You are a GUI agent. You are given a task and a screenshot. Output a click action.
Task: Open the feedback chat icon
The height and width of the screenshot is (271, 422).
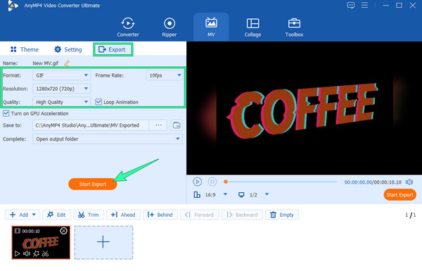tap(351, 5)
